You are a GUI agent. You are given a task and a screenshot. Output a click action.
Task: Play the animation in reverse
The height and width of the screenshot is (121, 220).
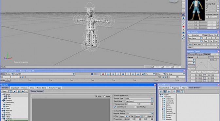point(118,74)
